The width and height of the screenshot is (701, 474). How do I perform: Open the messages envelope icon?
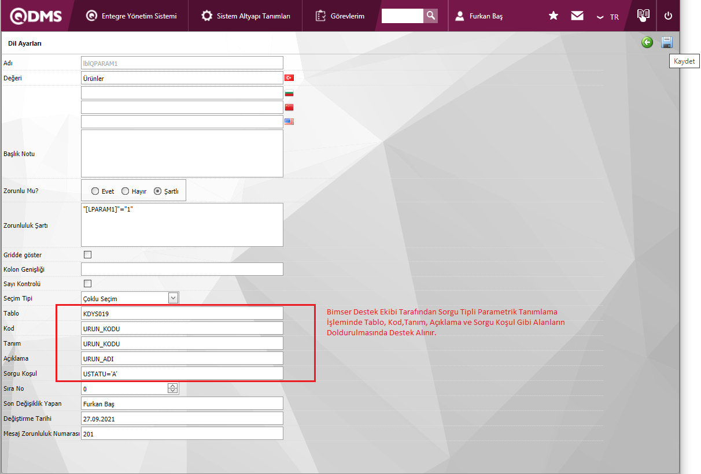tap(577, 16)
